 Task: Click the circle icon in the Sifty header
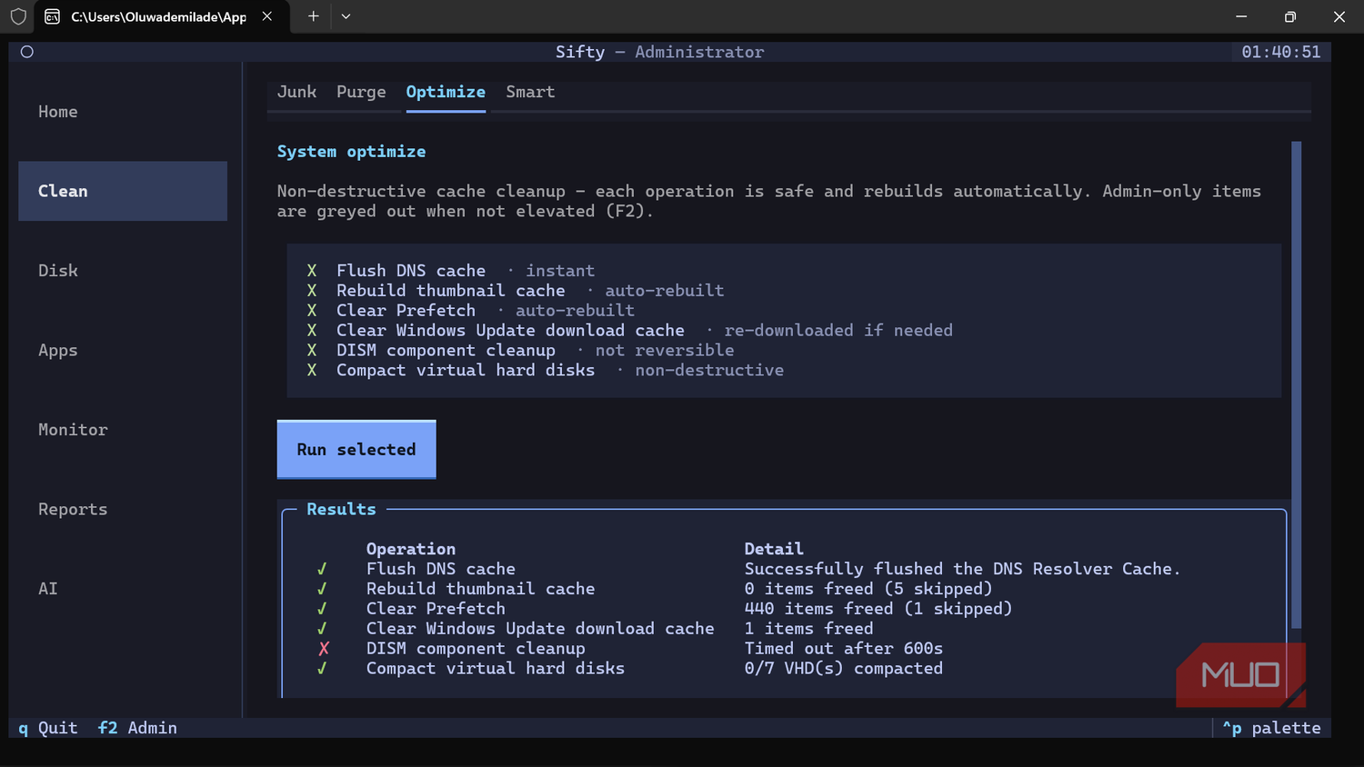point(27,52)
